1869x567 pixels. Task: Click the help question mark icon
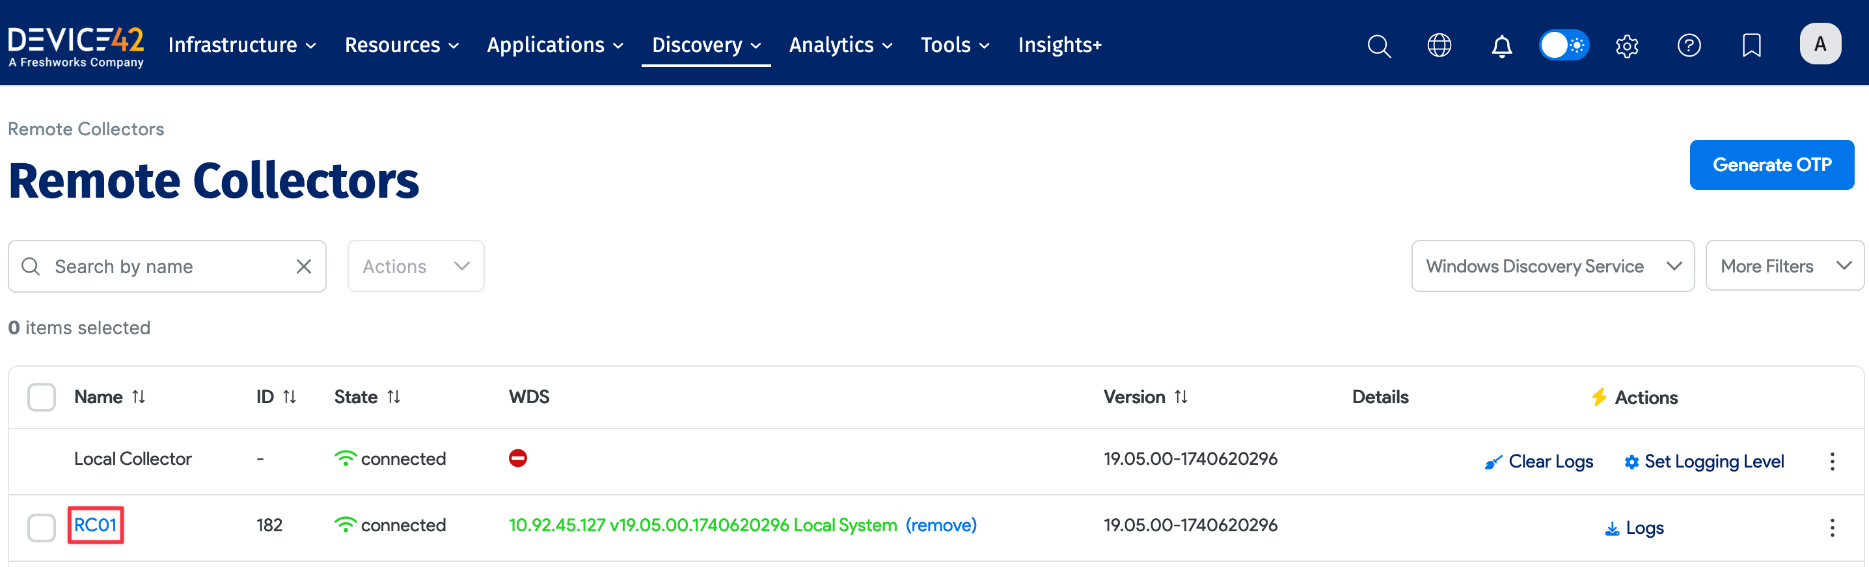pos(1688,46)
